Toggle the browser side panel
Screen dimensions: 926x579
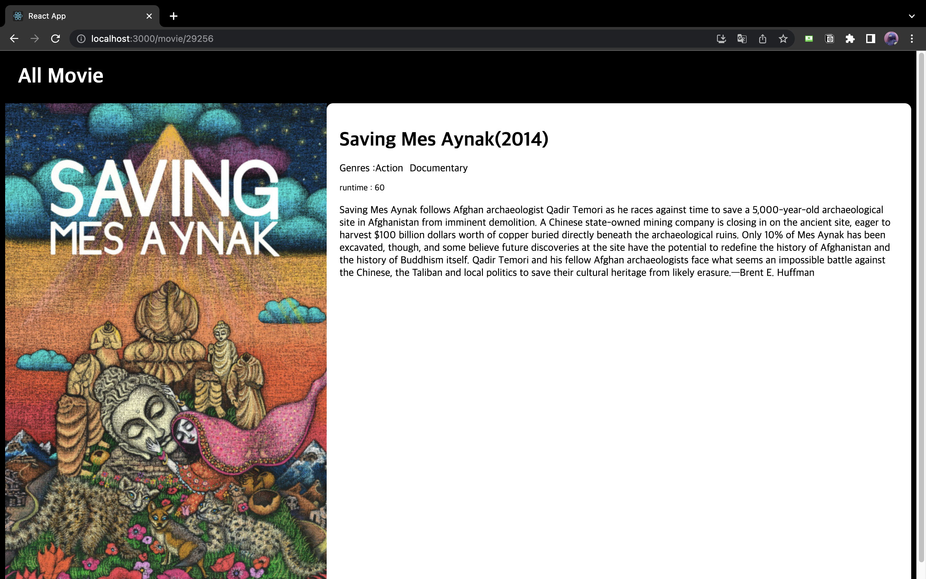tap(871, 39)
